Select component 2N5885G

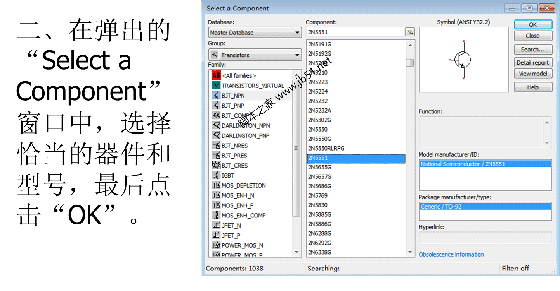320,214
